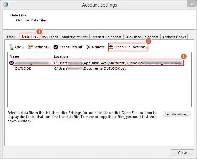Click the Add data file icon
Screen dimensions: 197x159
coord(11,47)
